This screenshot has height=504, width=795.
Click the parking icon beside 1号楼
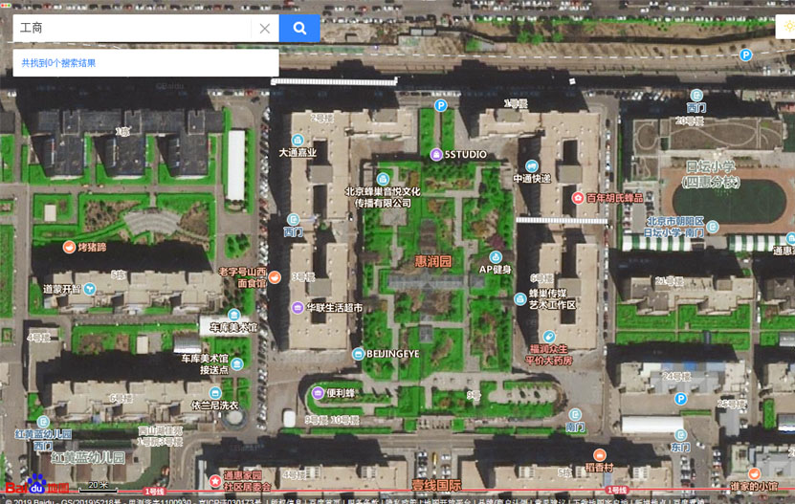[441, 105]
